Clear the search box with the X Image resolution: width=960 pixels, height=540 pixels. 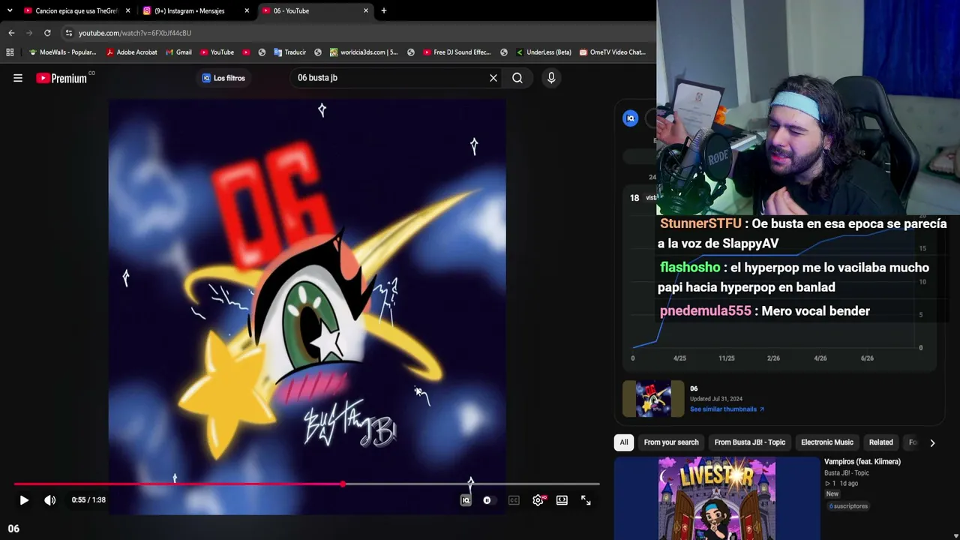[493, 78]
